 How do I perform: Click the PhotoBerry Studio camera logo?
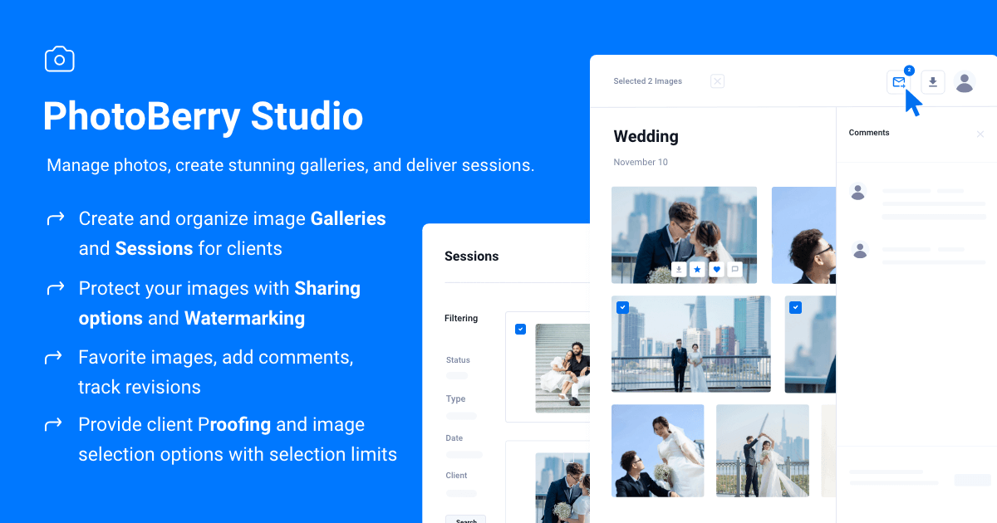pyautogui.click(x=59, y=58)
